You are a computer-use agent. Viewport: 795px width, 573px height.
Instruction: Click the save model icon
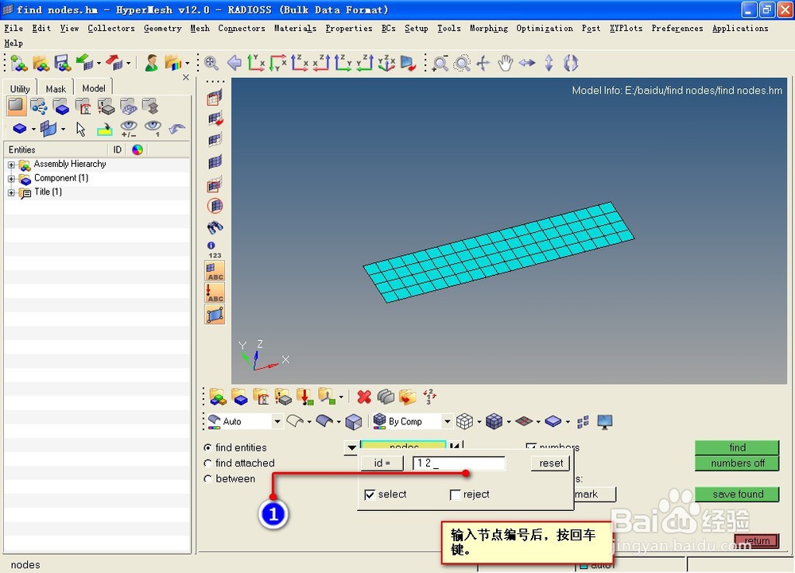[x=63, y=64]
